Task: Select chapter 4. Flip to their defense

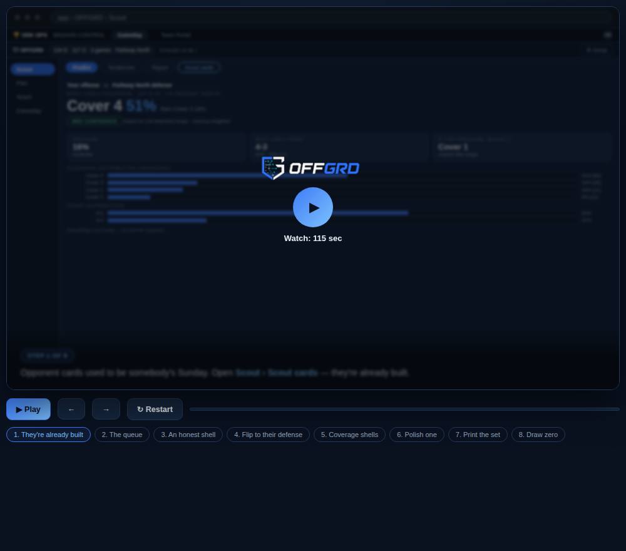Action: [x=269, y=435]
